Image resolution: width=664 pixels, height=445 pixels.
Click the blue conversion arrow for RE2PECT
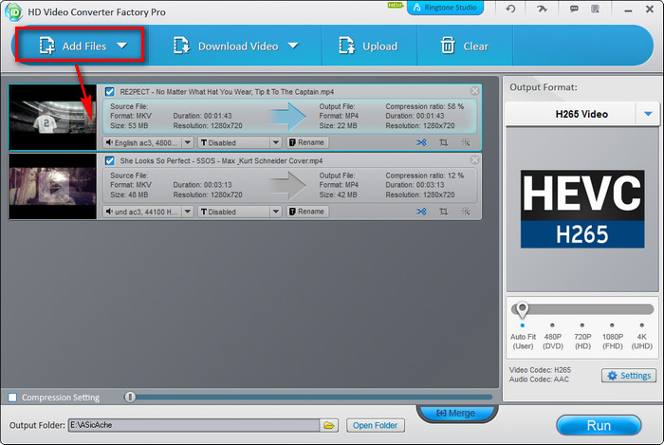pyautogui.click(x=288, y=116)
